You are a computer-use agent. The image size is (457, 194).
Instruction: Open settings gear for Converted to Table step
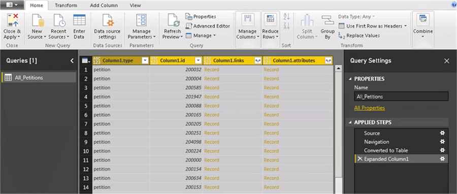pyautogui.click(x=442, y=150)
